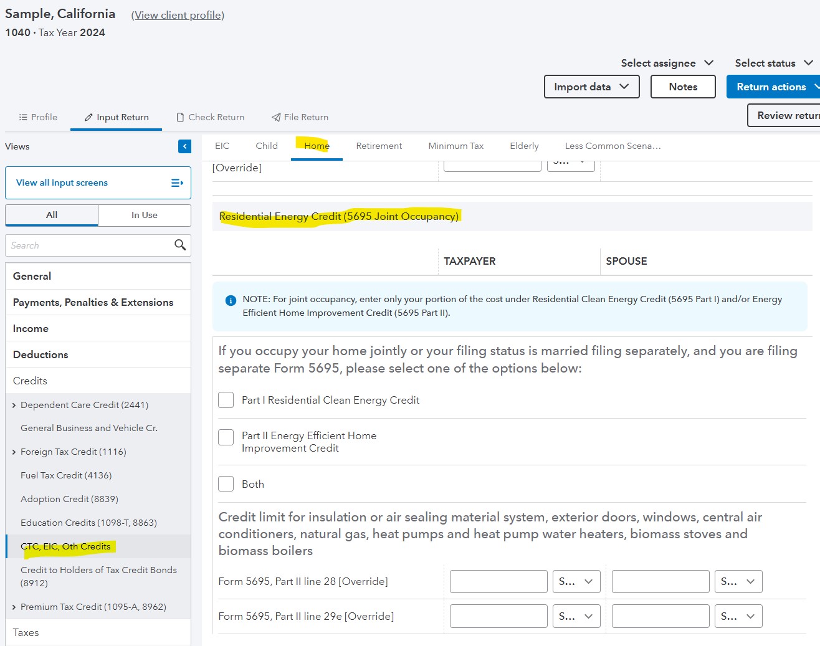This screenshot has width=820, height=646.
Task: Open the View client profile link
Action: point(177,15)
